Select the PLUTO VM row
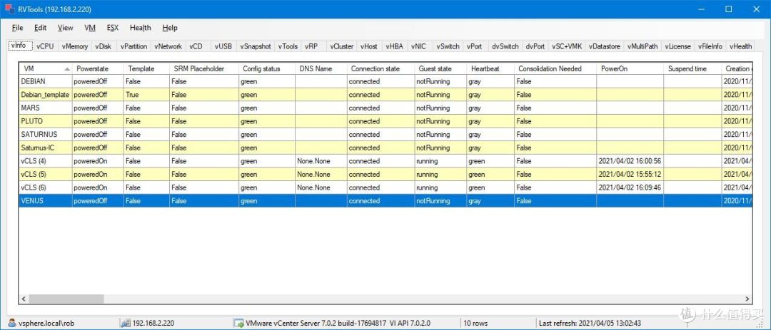Screen dimensions: 771x330 385,120
